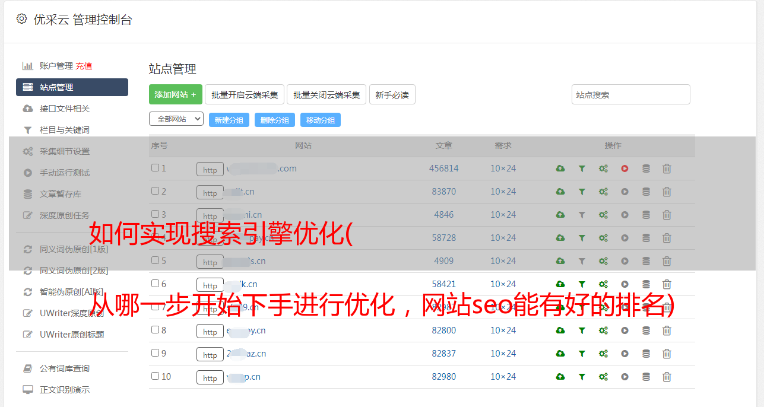Click the cloud upload icon for the 83870 site
Viewport: 764px width, 407px height.
click(x=560, y=192)
